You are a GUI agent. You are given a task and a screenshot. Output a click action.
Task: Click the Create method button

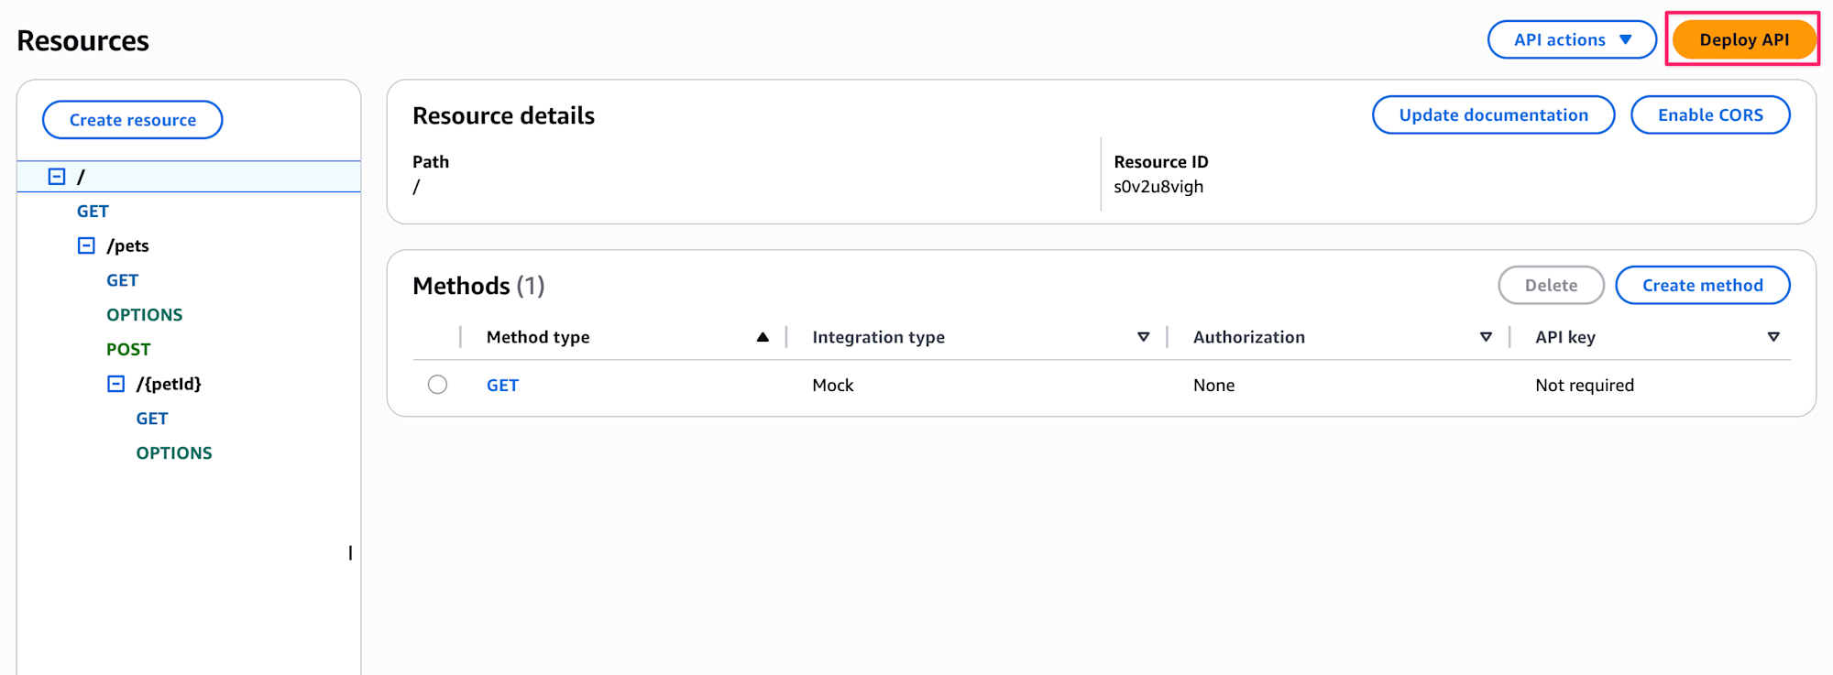[1702, 286]
